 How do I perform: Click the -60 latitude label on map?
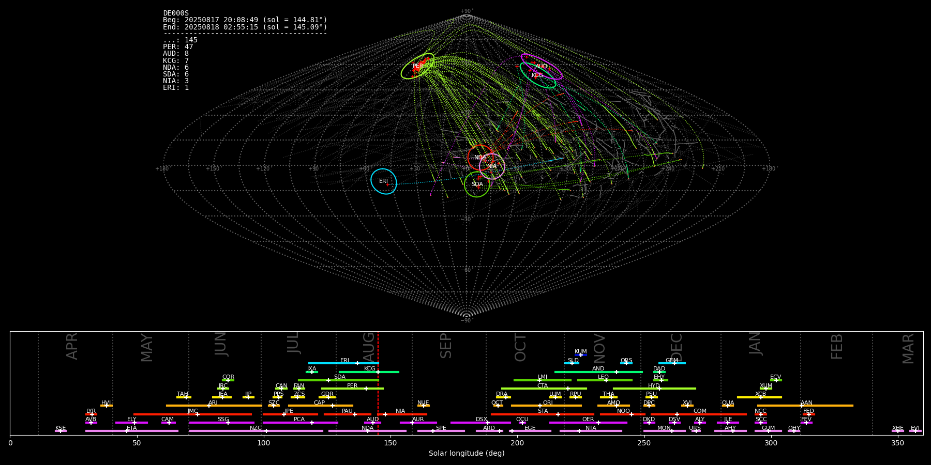click(467, 270)
